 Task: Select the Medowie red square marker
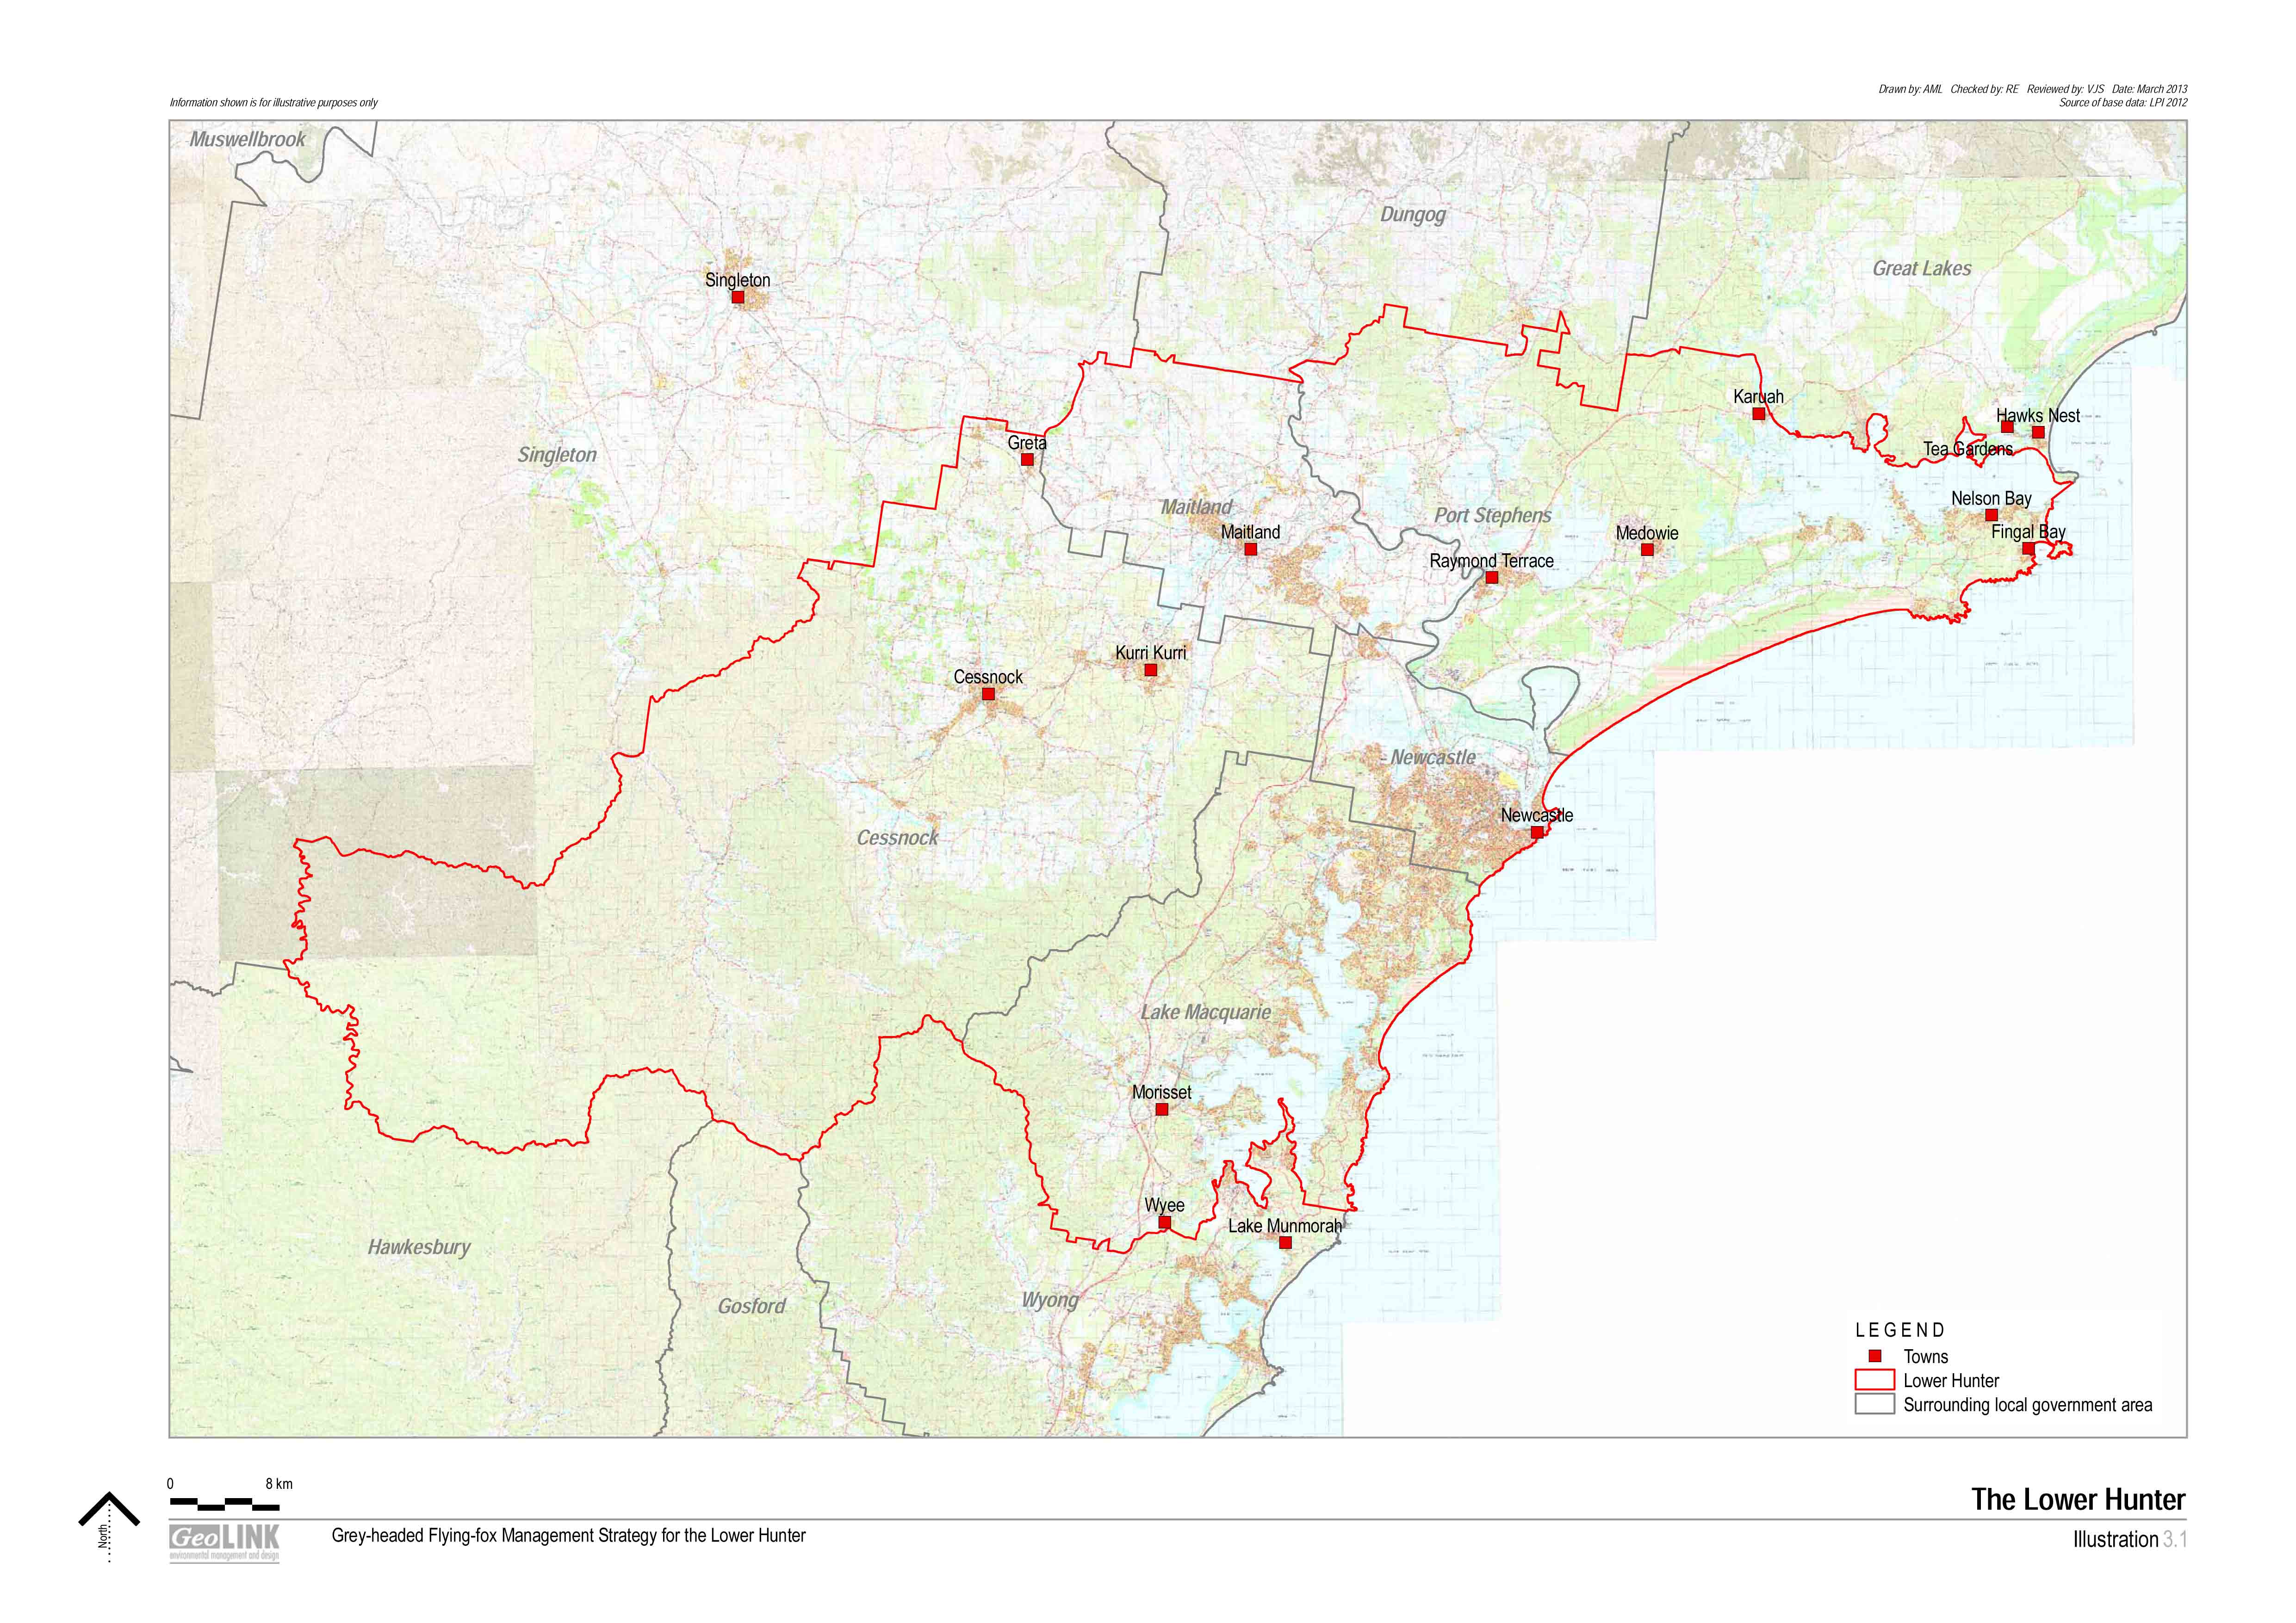1647,549
